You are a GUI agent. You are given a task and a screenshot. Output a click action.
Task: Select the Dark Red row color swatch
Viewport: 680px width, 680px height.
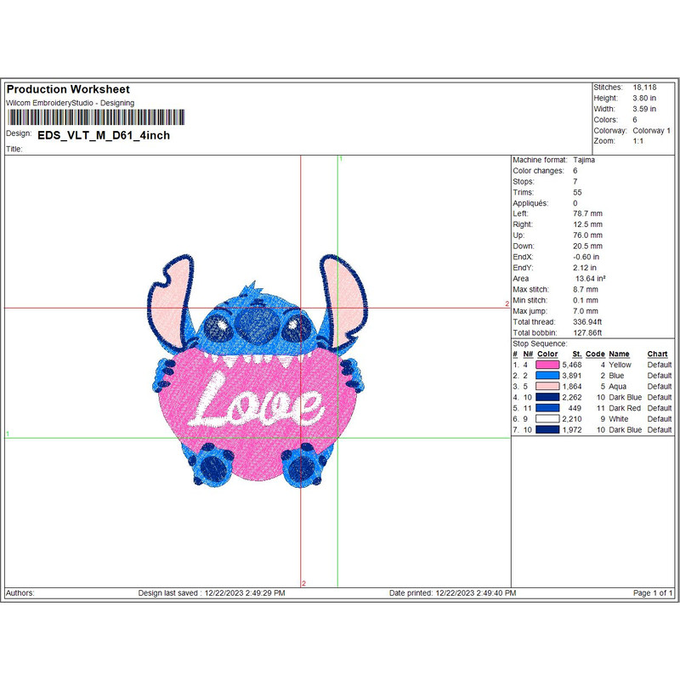(x=547, y=409)
